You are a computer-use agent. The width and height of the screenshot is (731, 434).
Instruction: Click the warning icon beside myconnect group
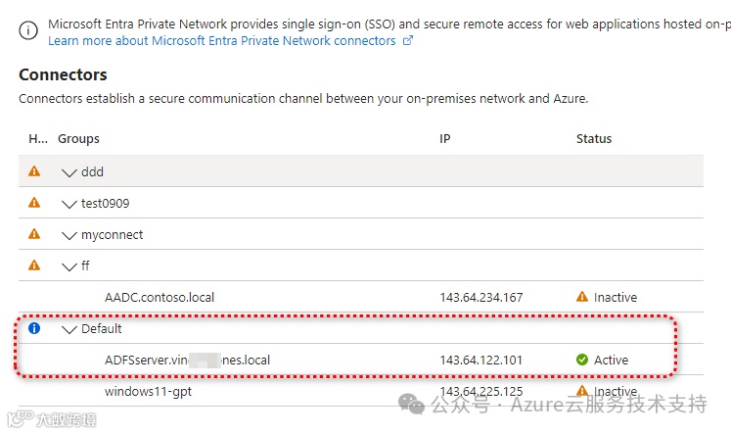tap(34, 234)
